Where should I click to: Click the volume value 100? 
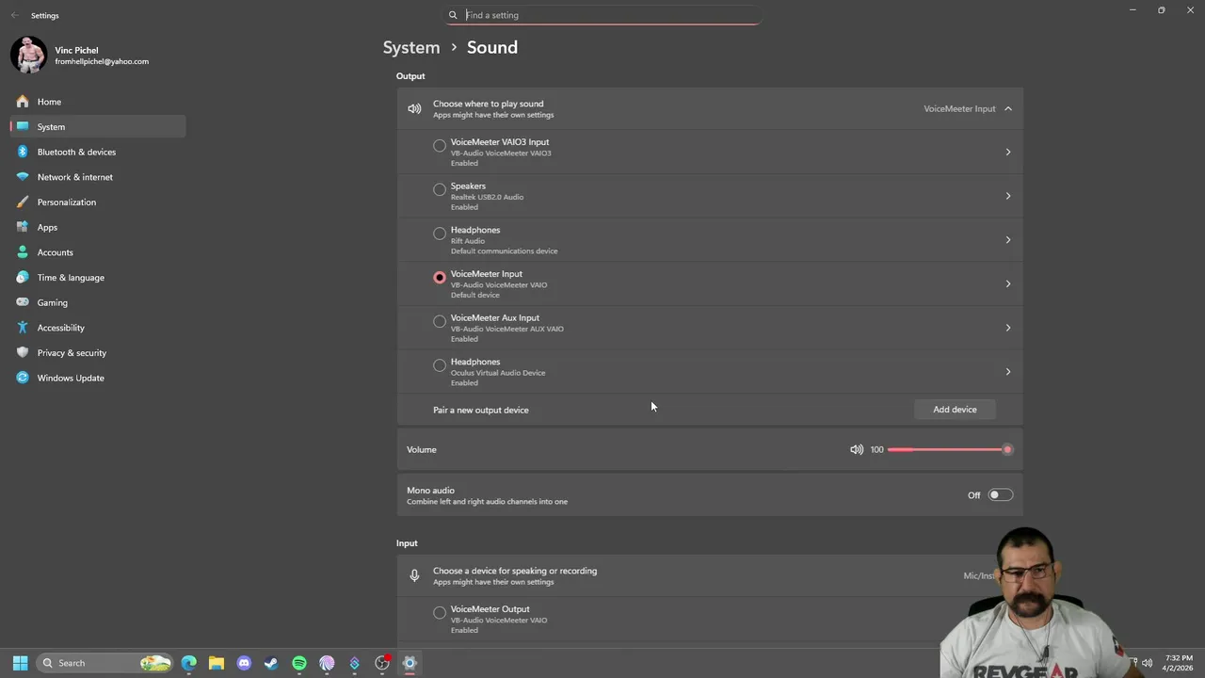[876, 450]
